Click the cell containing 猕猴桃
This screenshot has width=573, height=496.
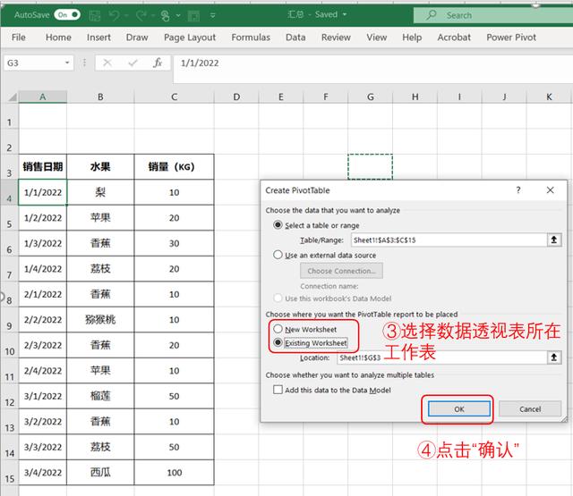pyautogui.click(x=100, y=320)
